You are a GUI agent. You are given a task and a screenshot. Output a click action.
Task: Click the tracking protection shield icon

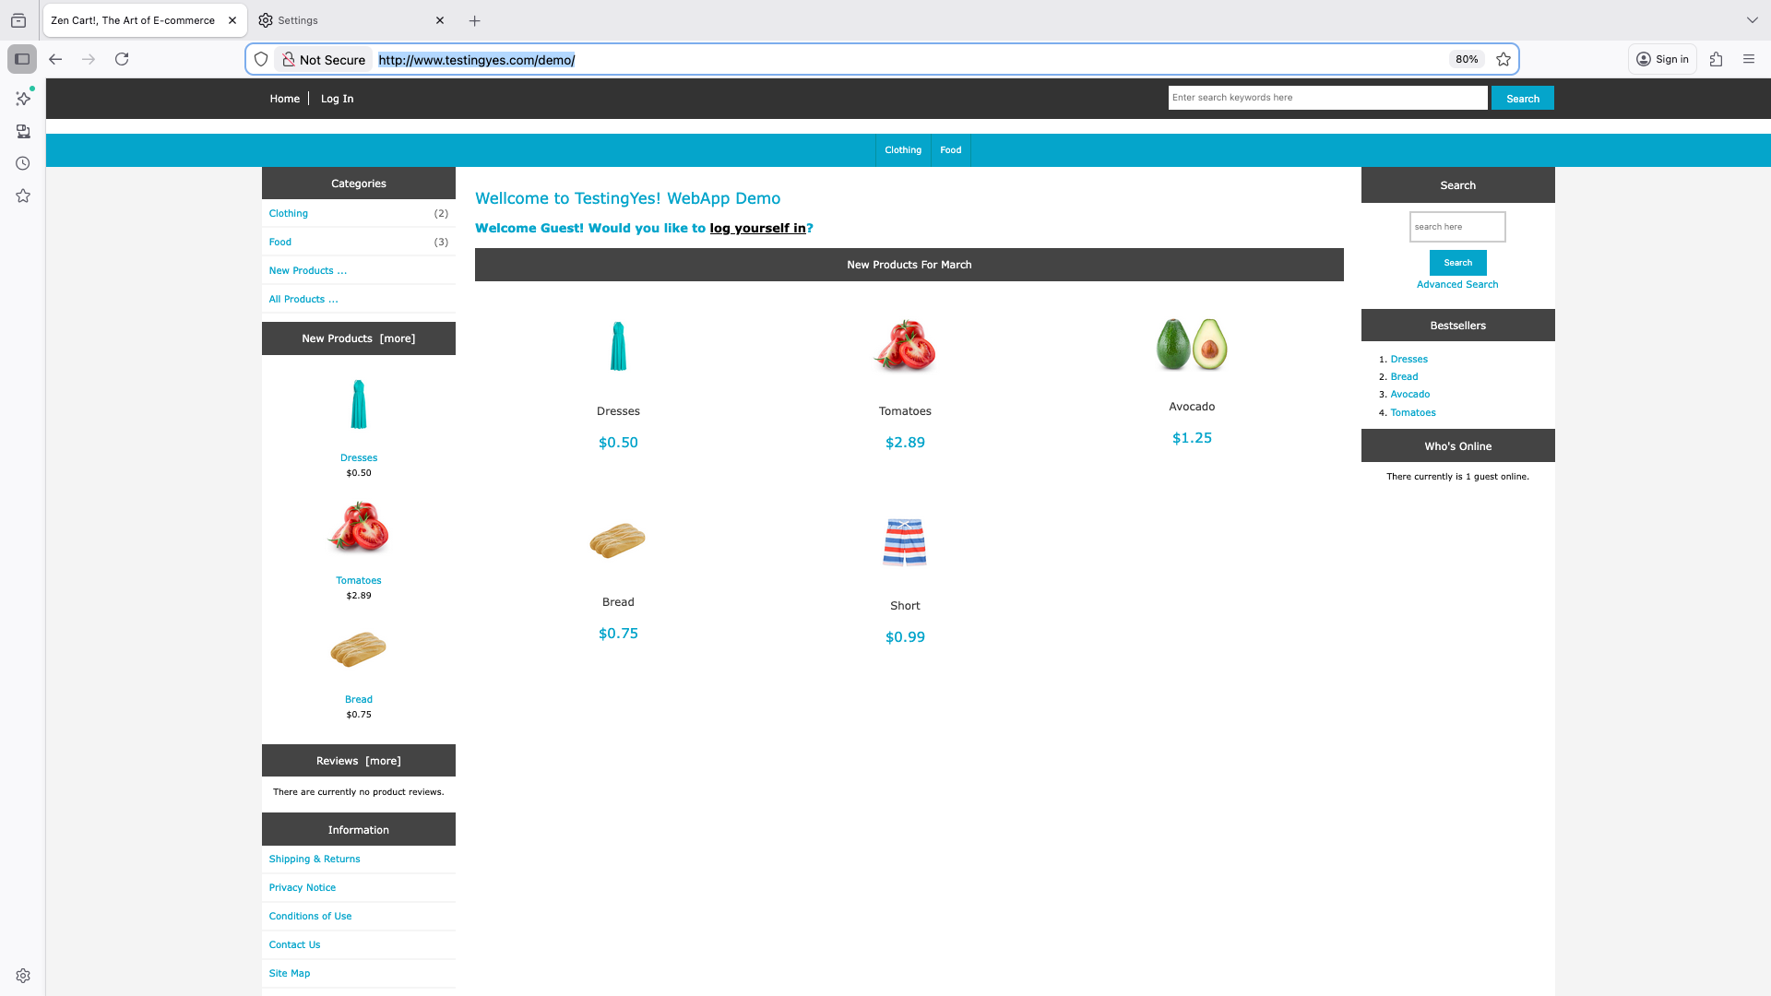click(261, 59)
